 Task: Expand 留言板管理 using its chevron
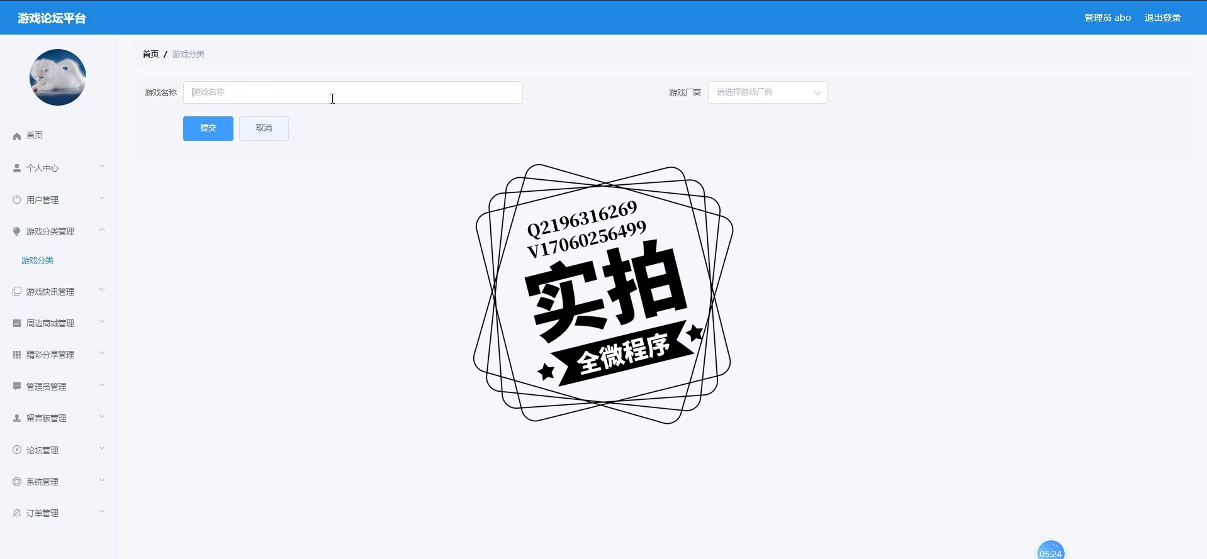click(x=102, y=417)
